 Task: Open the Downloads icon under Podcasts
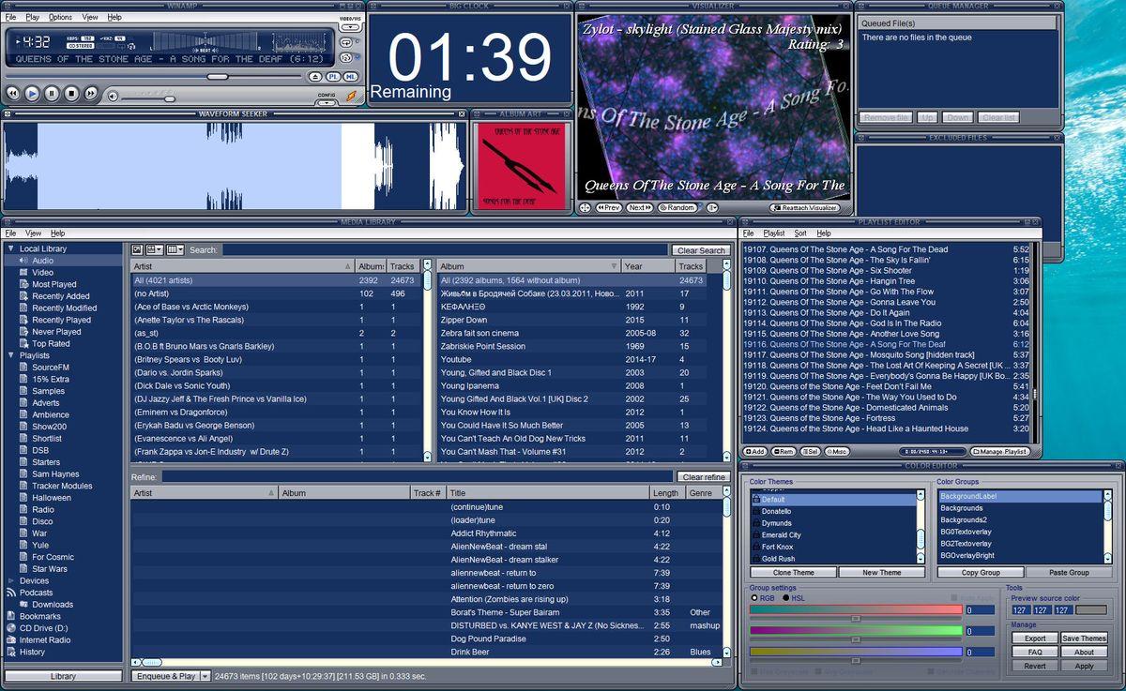tap(23, 605)
